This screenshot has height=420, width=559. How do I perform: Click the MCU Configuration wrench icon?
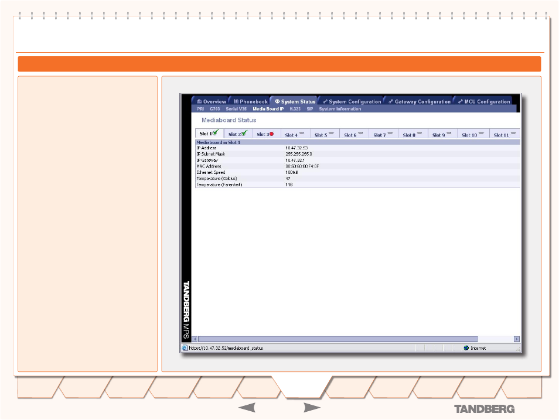coord(460,101)
